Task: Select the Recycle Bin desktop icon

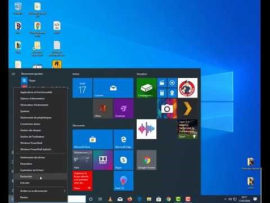Action: (18, 8)
